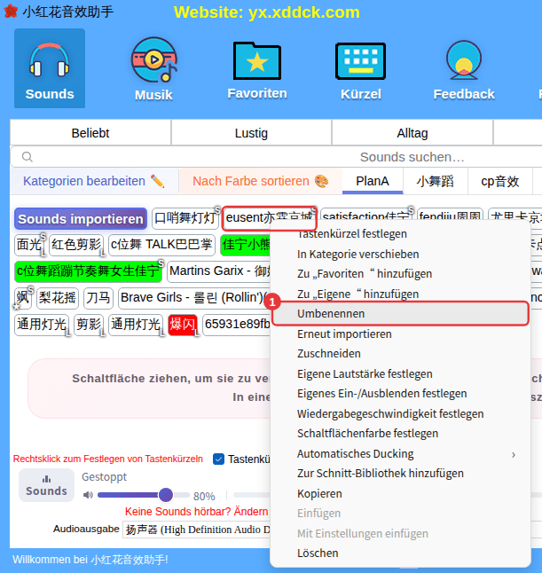Click the palette icon next to Nach Farbe sortieren

click(322, 181)
